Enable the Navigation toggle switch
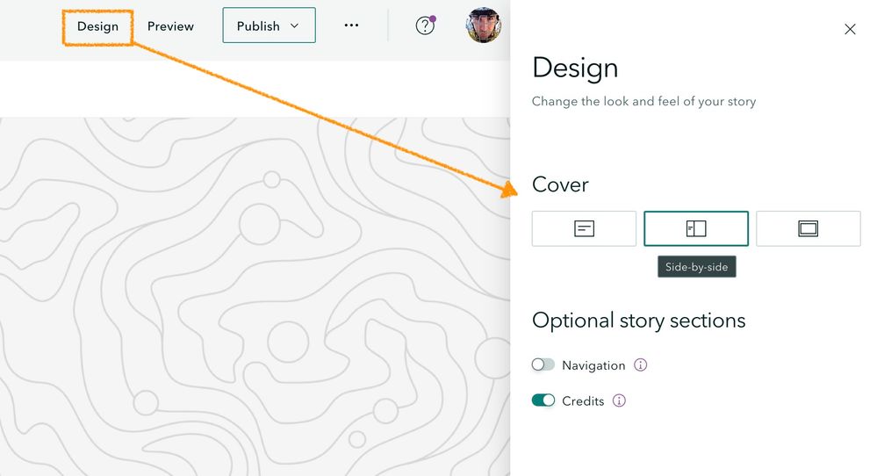 [x=543, y=364]
